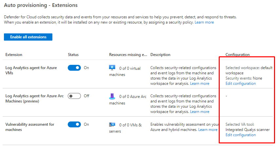Open Learn more link for Azure VMs agent description

tap(200, 83)
